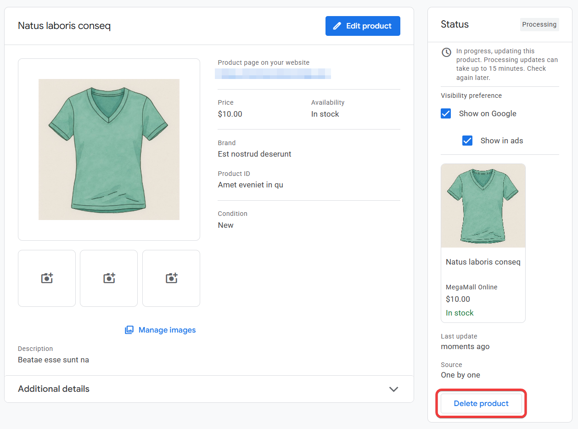Expand Additional details with the chevron arrow
Screen dimensions: 578x429
(393, 389)
